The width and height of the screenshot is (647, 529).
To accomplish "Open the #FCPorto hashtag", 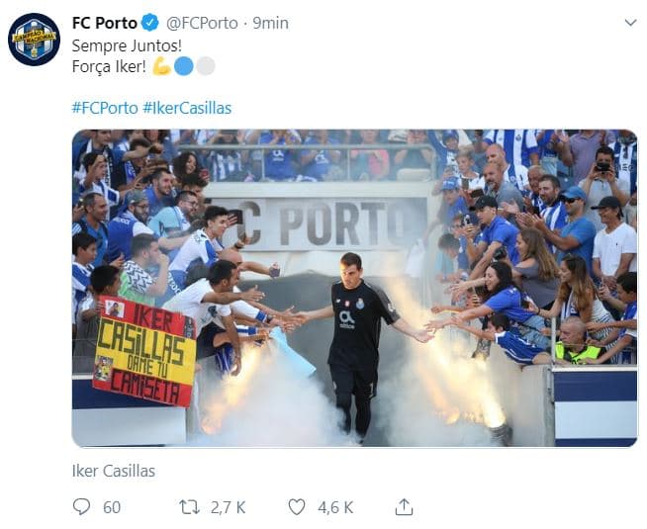I will [104, 107].
